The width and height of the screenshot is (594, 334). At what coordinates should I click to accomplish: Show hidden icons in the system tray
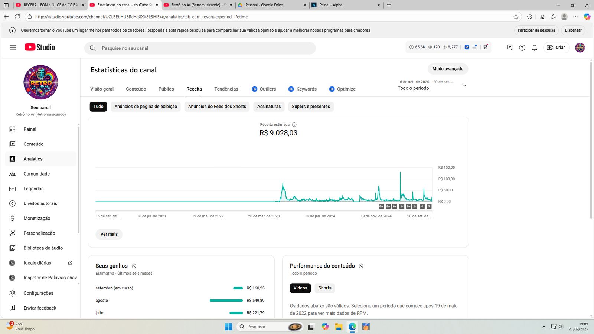tap(544, 327)
